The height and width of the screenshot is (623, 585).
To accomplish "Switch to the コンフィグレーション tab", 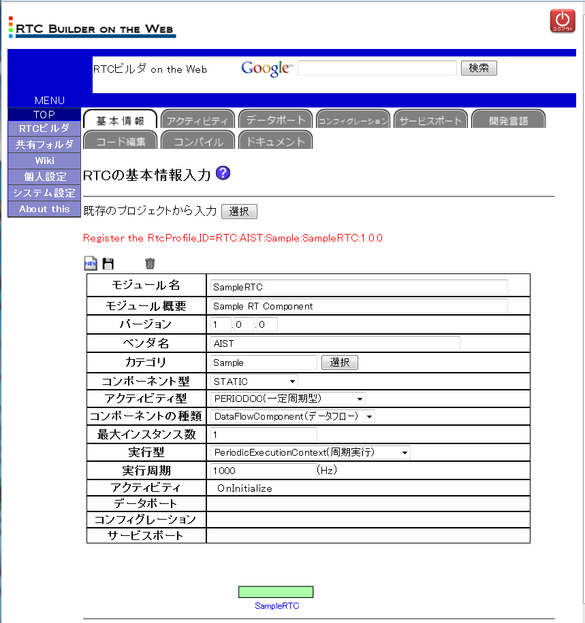I will pyautogui.click(x=353, y=119).
